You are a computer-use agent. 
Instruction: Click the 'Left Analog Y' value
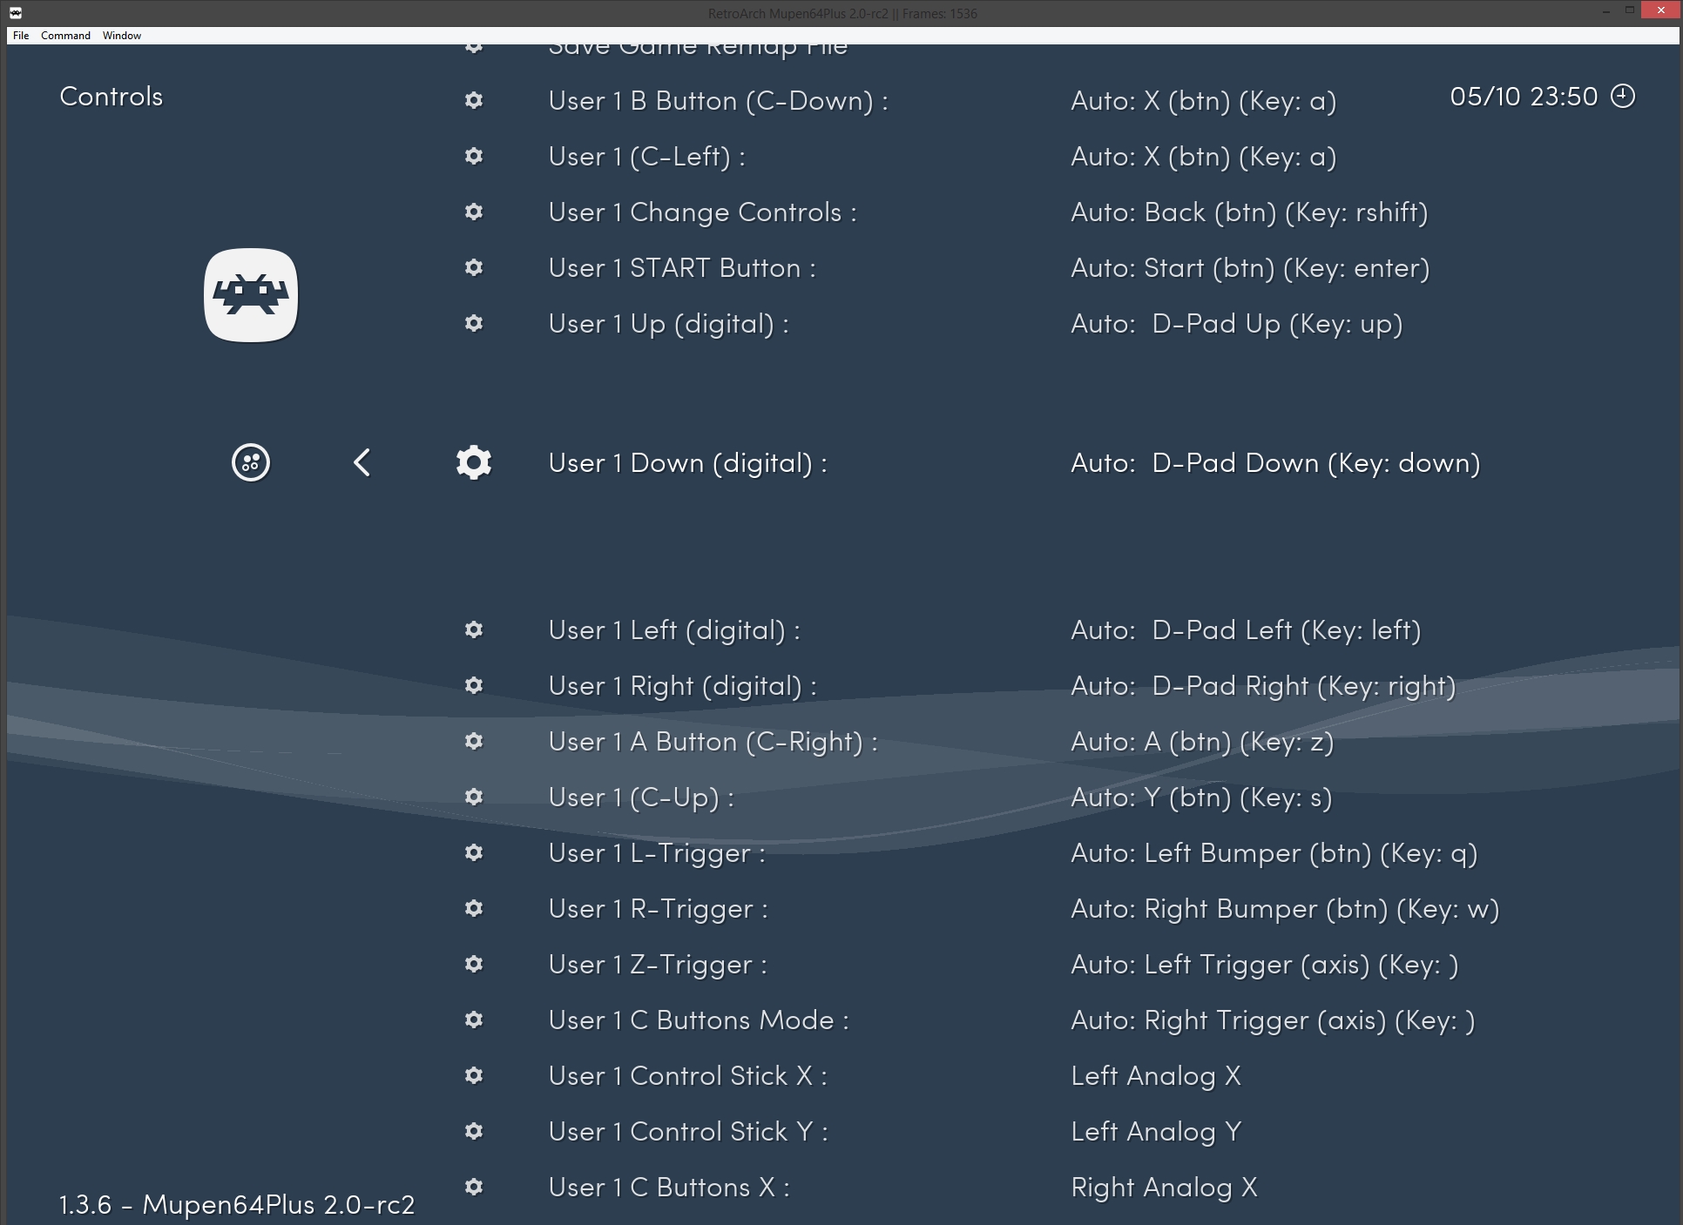pyautogui.click(x=1156, y=1133)
